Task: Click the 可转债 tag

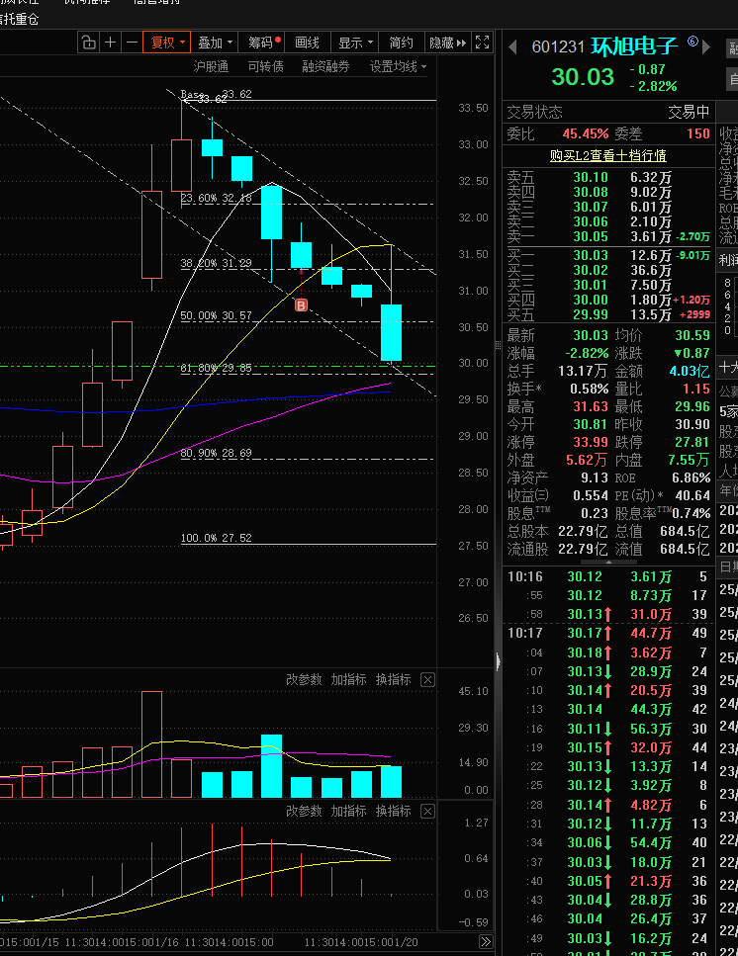Action: click(x=265, y=66)
